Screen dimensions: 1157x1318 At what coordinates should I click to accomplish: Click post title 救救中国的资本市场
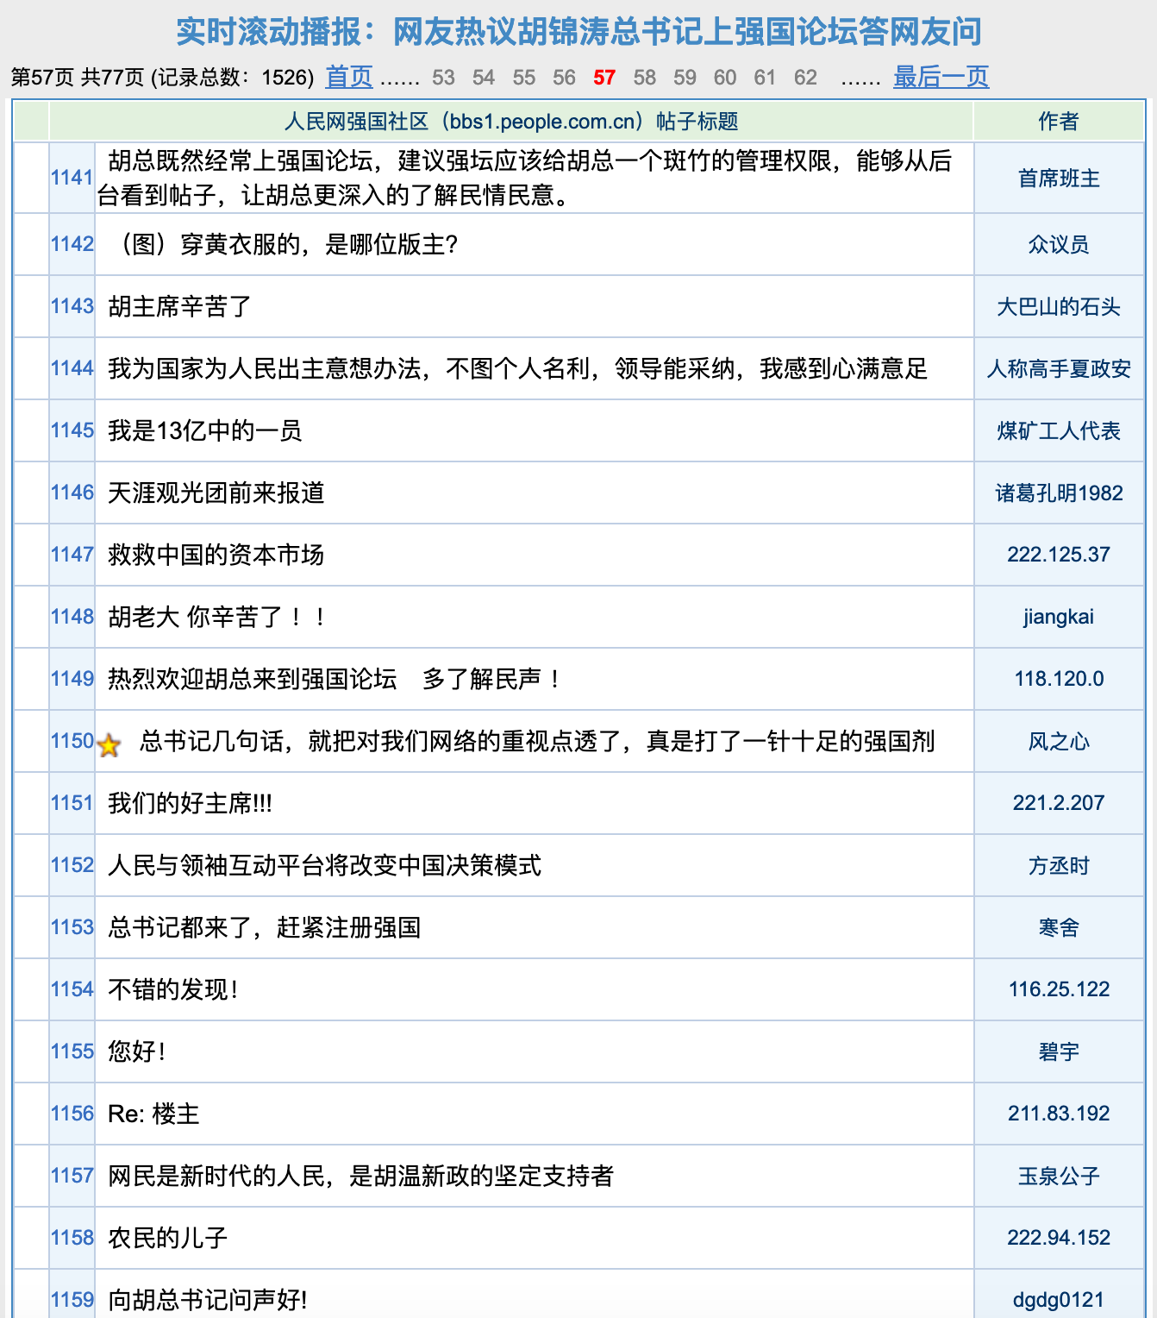click(x=216, y=555)
